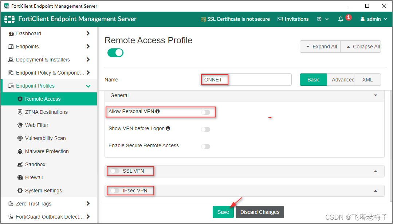Viewport: 393px width, 224px height.
Task: Open the admin account dropdown arrow
Action: pyautogui.click(x=385, y=19)
